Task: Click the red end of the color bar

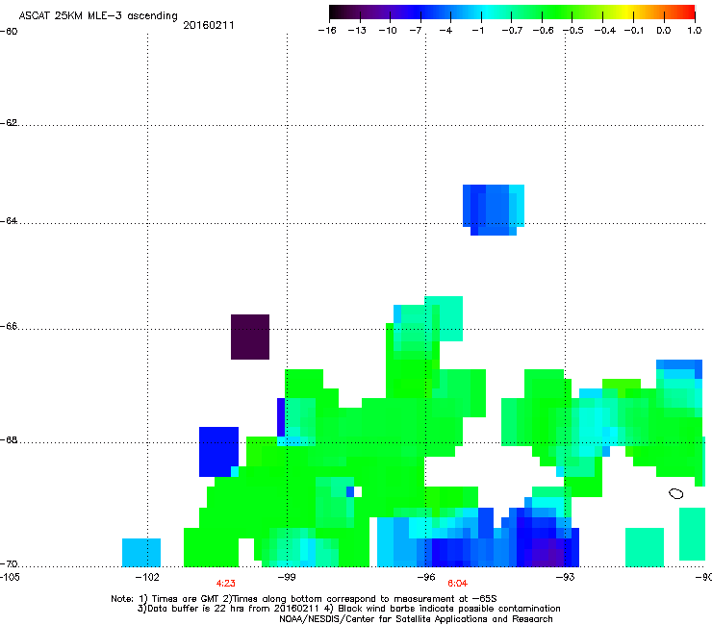Action: point(688,12)
